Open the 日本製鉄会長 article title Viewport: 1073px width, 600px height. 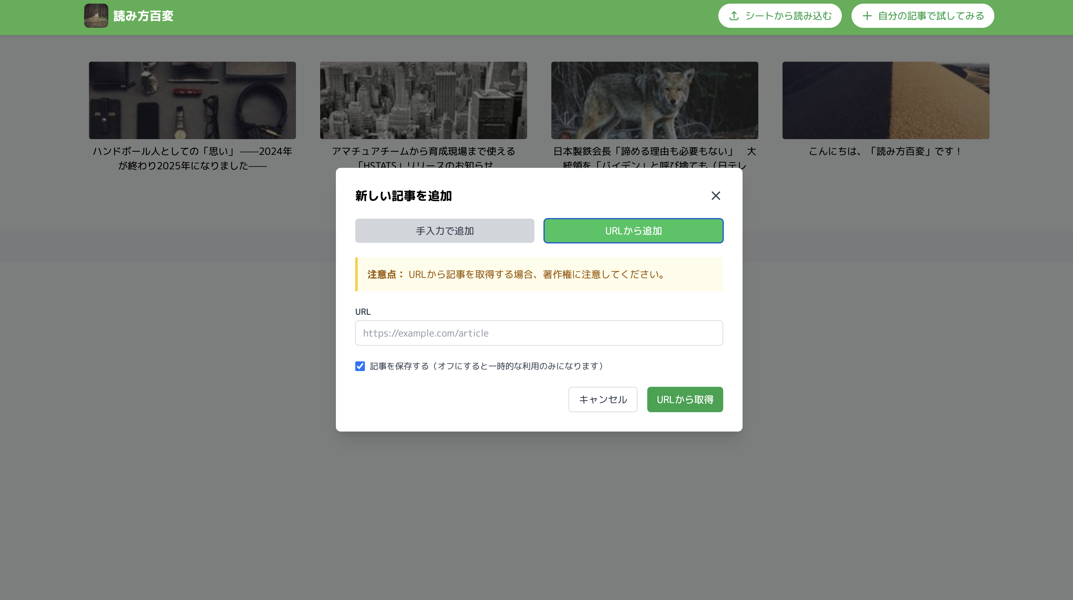click(655, 152)
